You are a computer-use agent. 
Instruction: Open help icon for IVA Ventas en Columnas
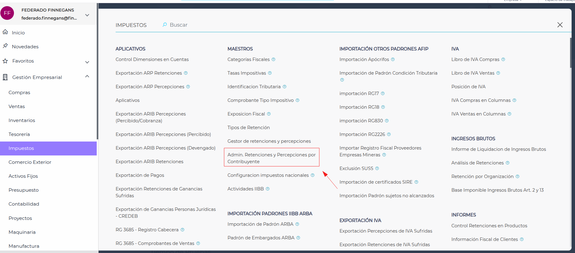pyautogui.click(x=509, y=114)
